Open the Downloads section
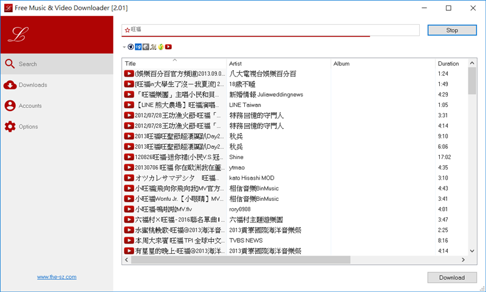 tap(32, 85)
